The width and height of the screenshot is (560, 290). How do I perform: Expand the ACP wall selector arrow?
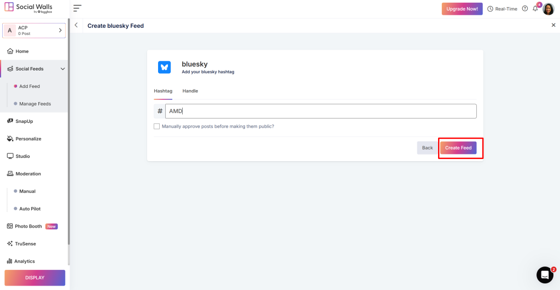click(60, 31)
